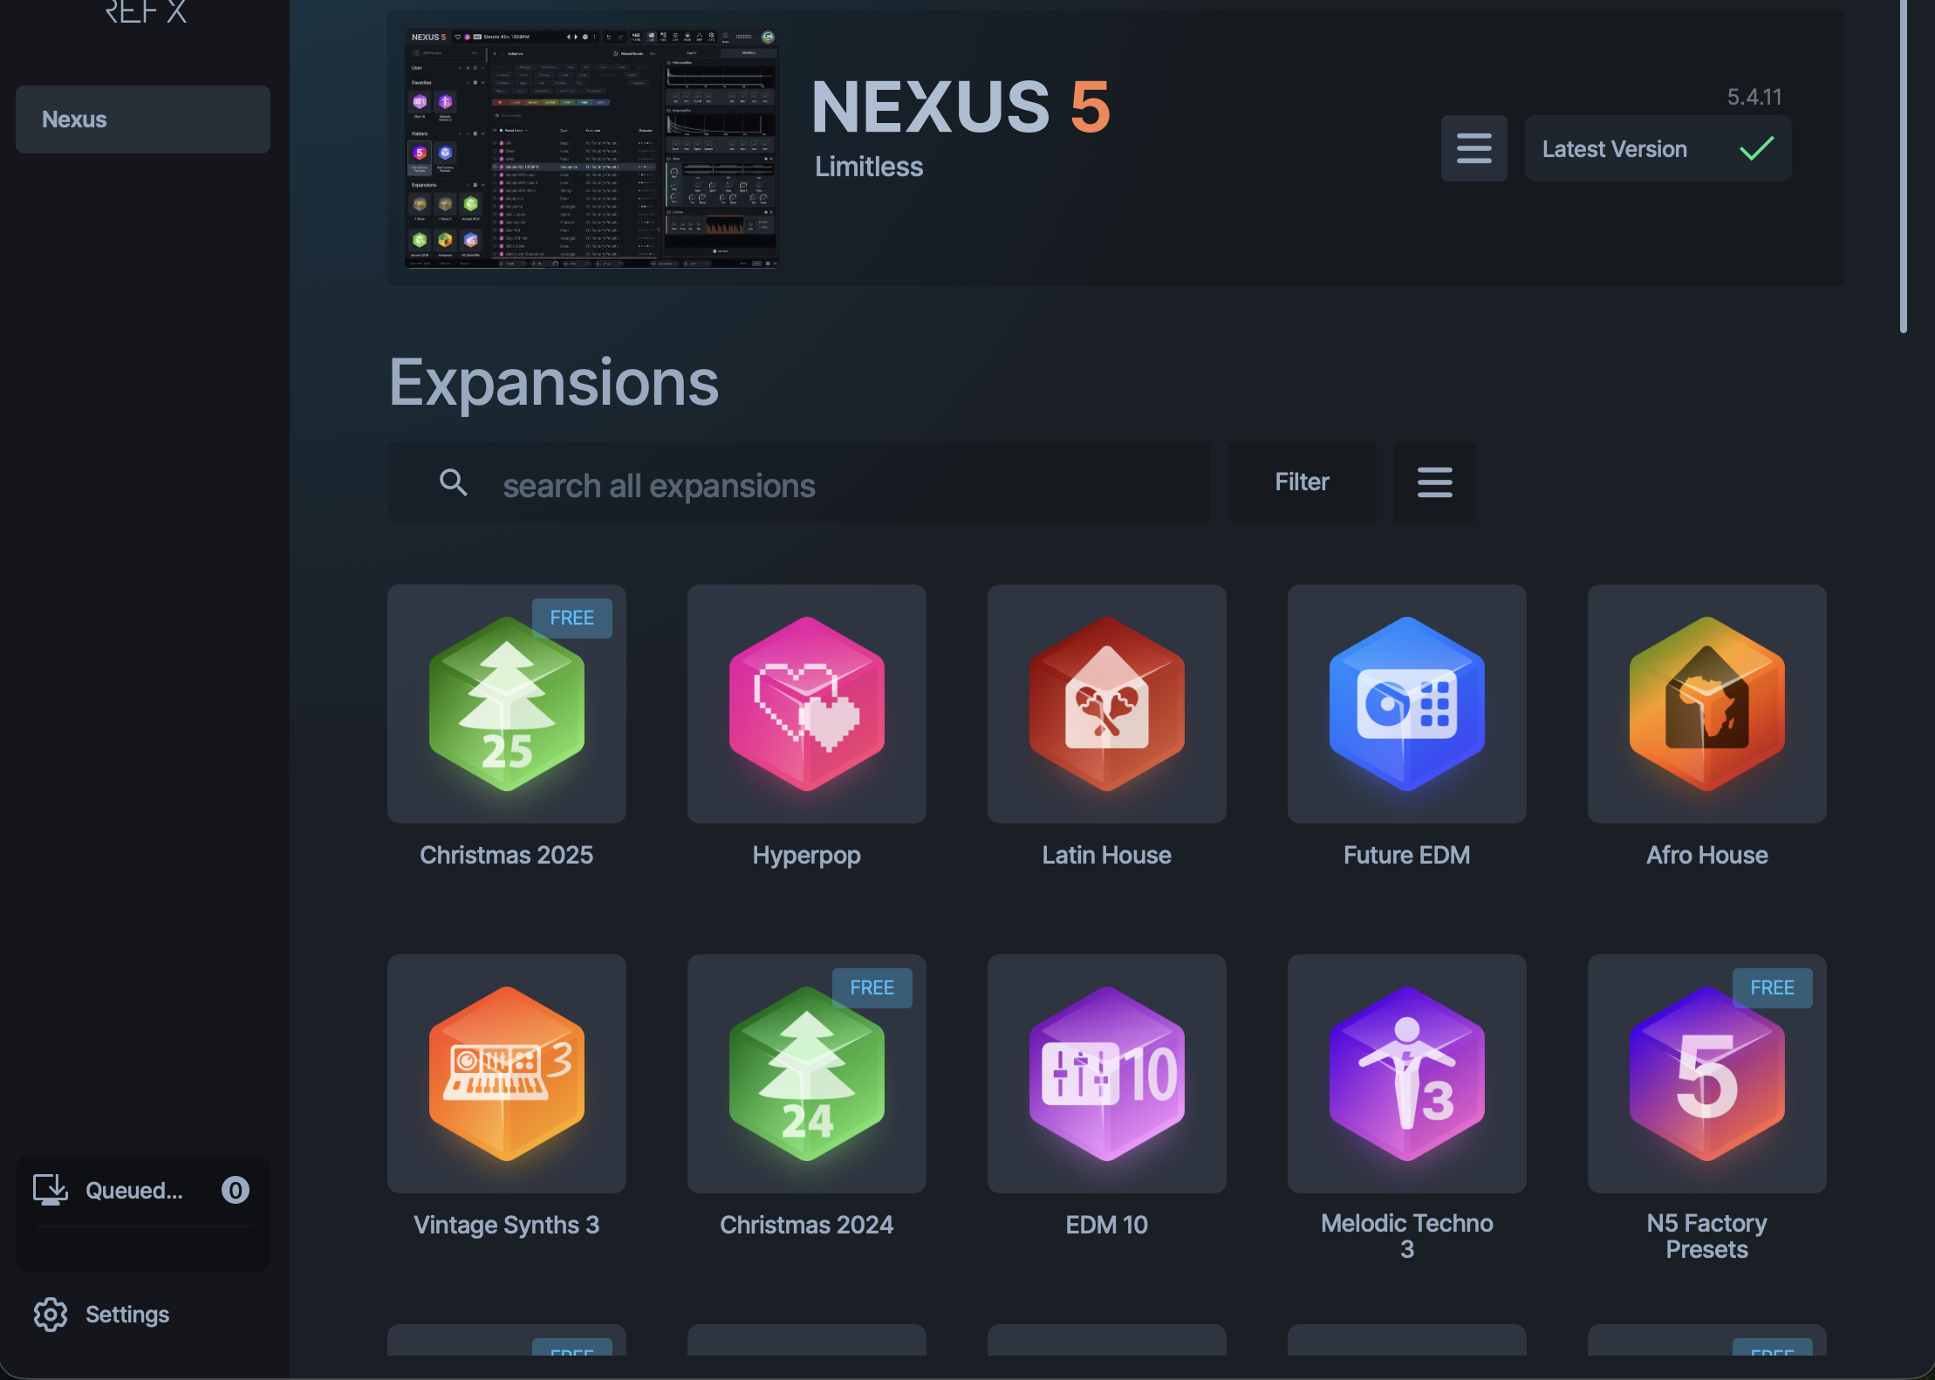Open the Filter options

pos(1301,482)
